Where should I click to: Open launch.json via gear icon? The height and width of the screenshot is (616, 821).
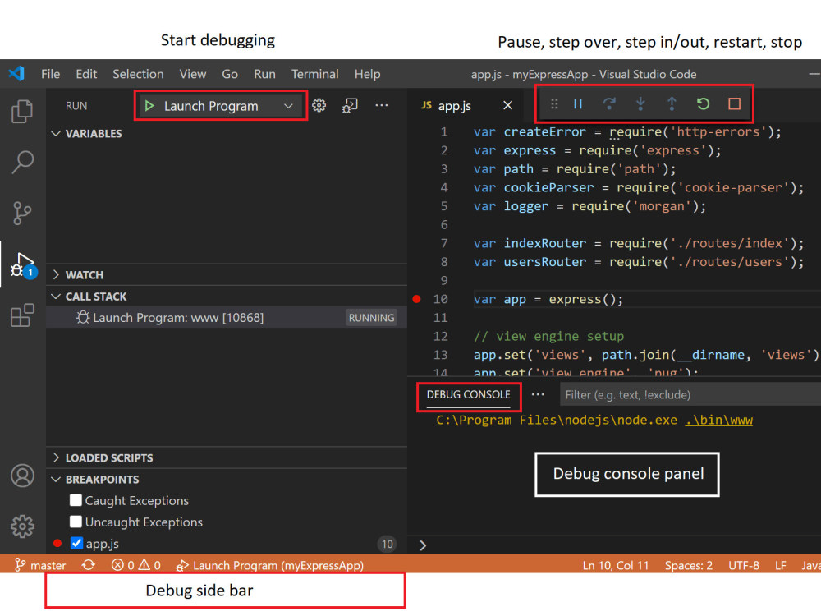coord(319,105)
